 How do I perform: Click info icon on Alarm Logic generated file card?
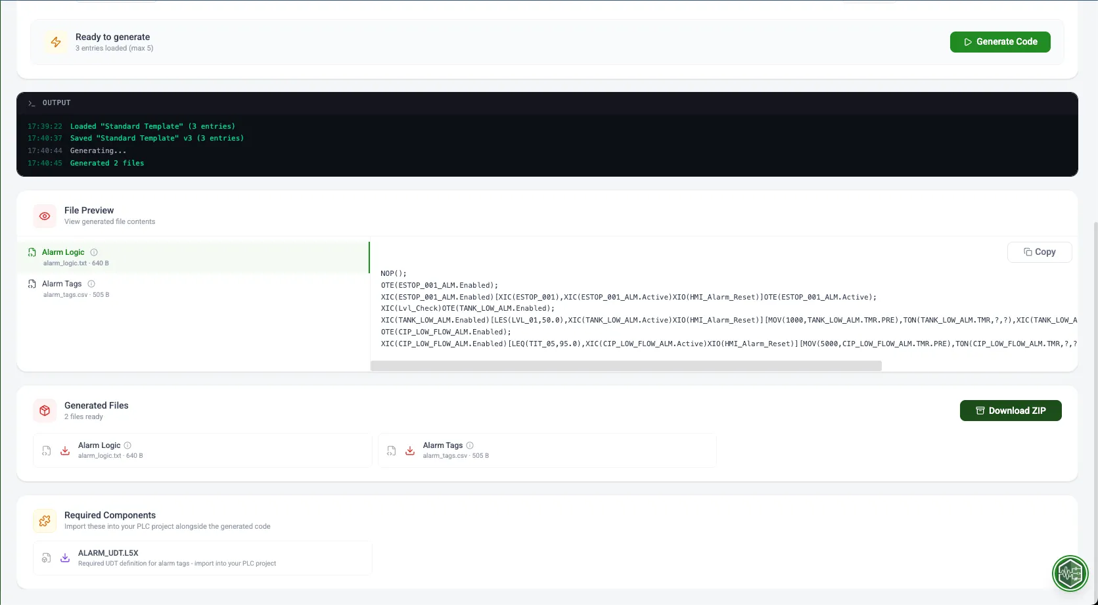pos(127,445)
